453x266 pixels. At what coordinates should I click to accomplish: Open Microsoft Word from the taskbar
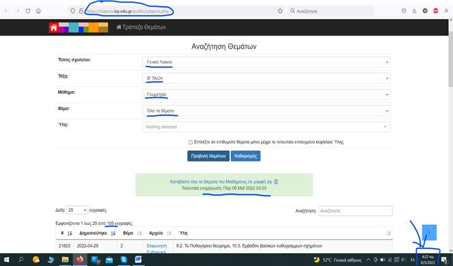tap(139, 260)
